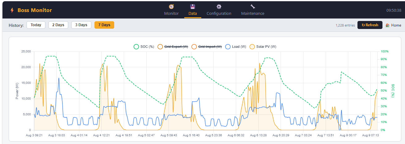Viewport: 405px width, 144px height.
Task: Click the Data floppy disk icon
Action: [193, 6]
